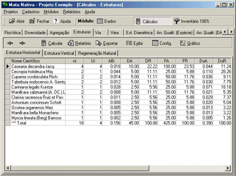
Task: Click the Fechar toolbar icon
Action: (x=32, y=21)
